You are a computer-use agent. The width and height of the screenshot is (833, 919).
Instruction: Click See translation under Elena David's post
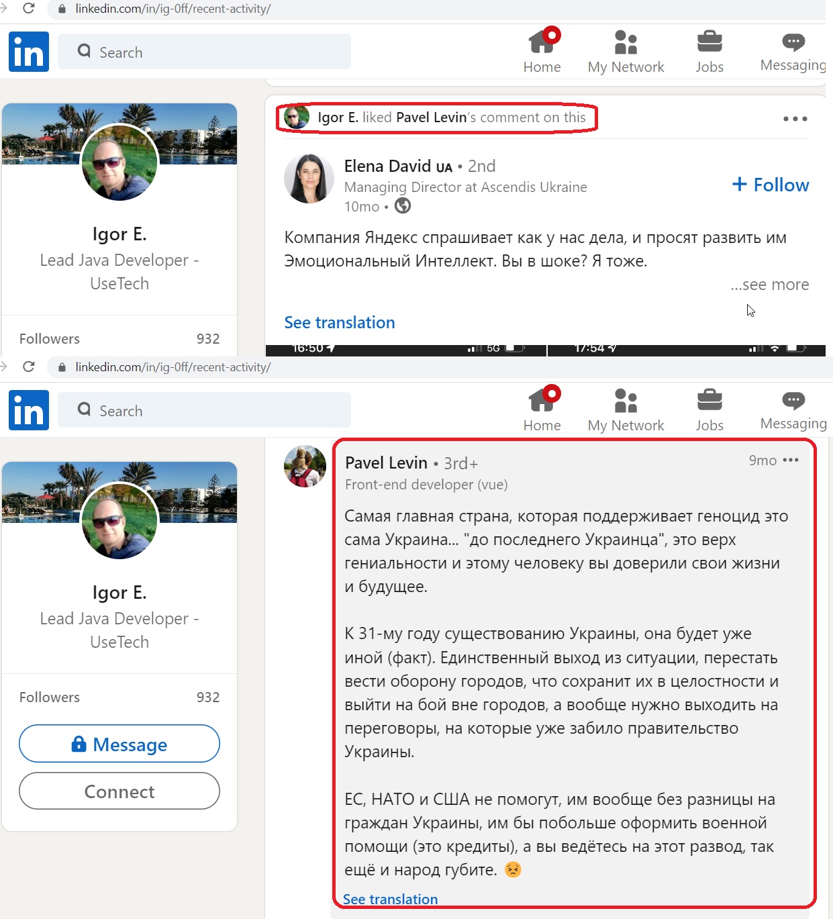tap(340, 322)
